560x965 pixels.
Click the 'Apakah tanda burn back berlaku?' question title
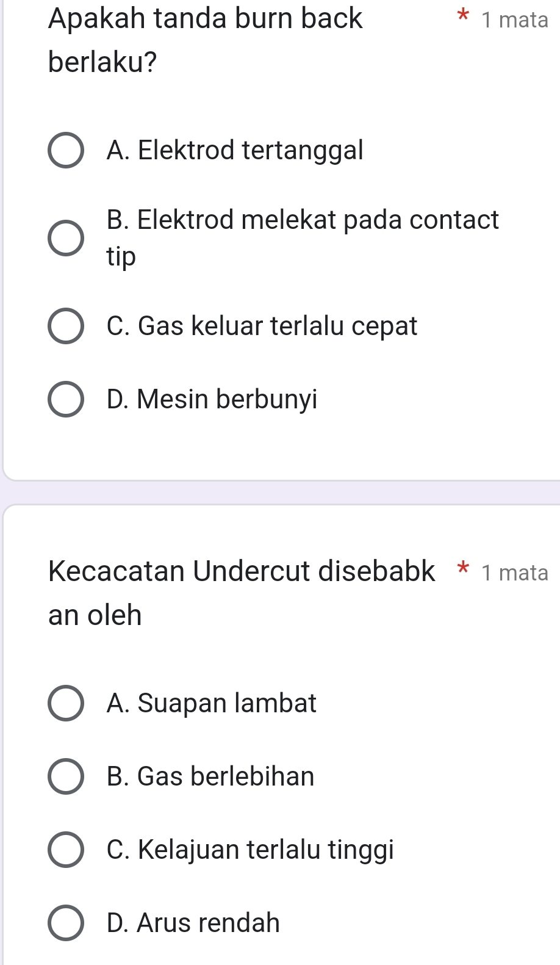(x=205, y=40)
